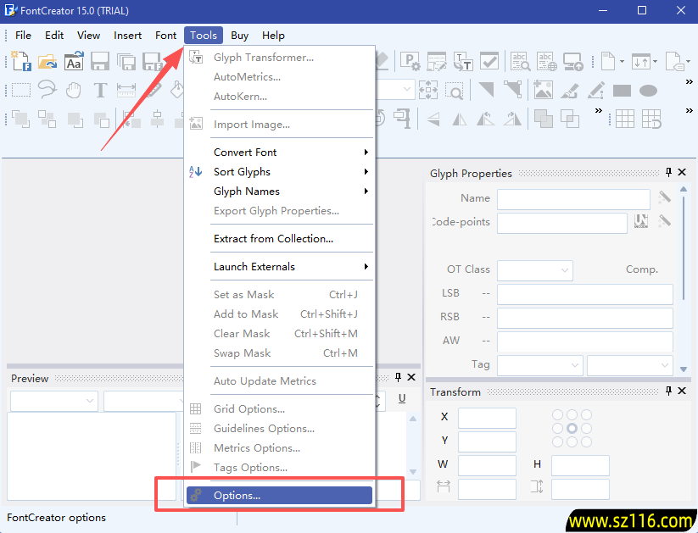Click the Insert Image toolbar icon
This screenshot has height=533, width=698.
pyautogui.click(x=543, y=90)
